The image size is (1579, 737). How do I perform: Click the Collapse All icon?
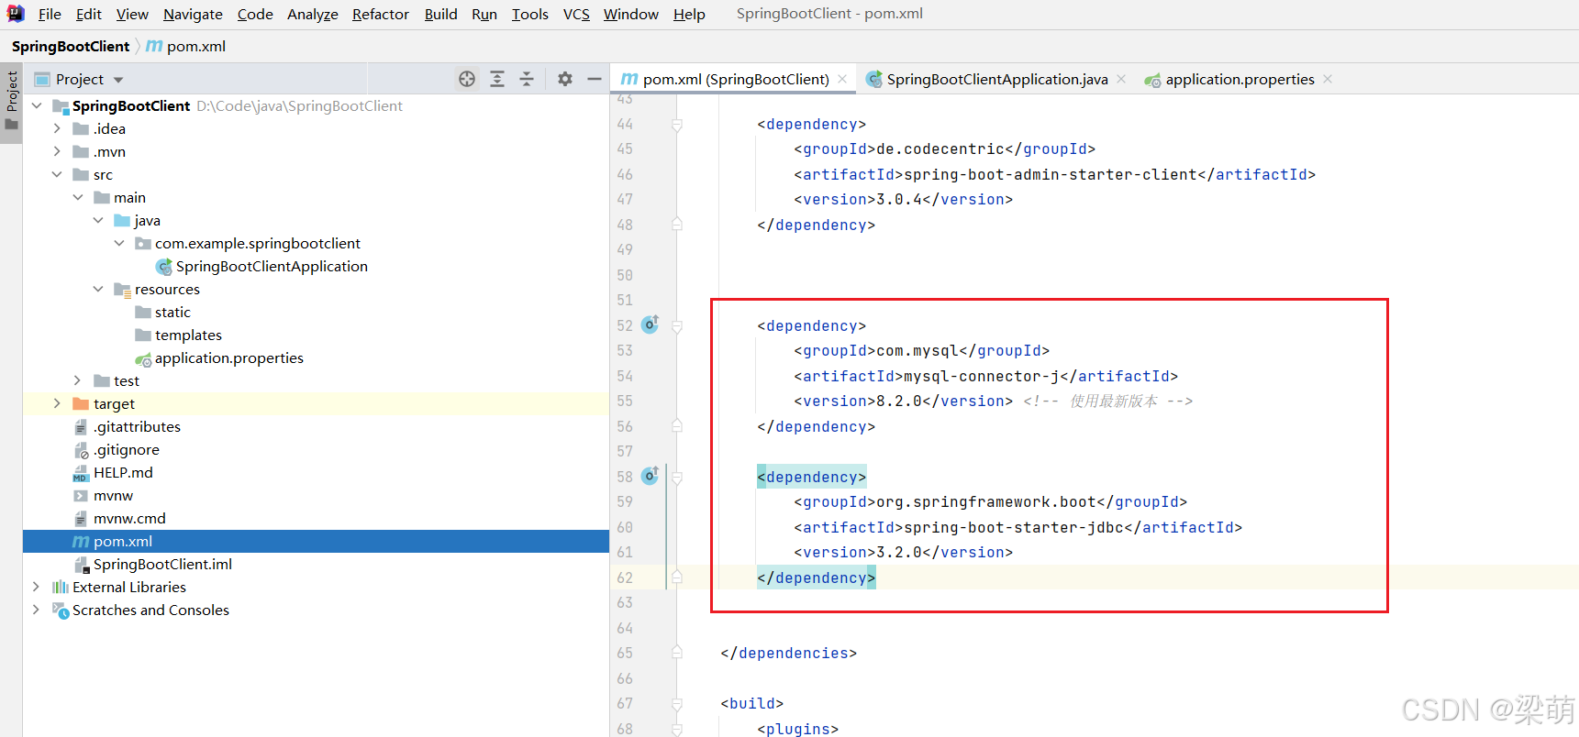[x=527, y=79]
